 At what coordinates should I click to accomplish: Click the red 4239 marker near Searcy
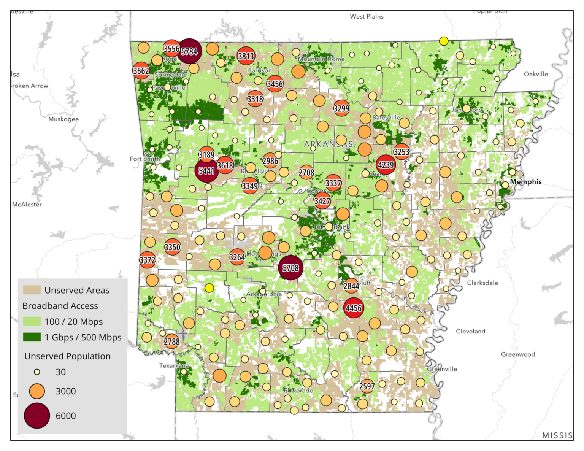386,165
